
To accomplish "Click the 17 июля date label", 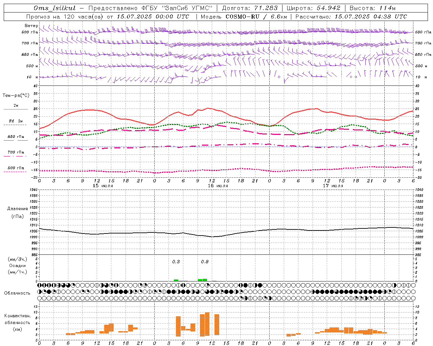I will (x=333, y=186).
